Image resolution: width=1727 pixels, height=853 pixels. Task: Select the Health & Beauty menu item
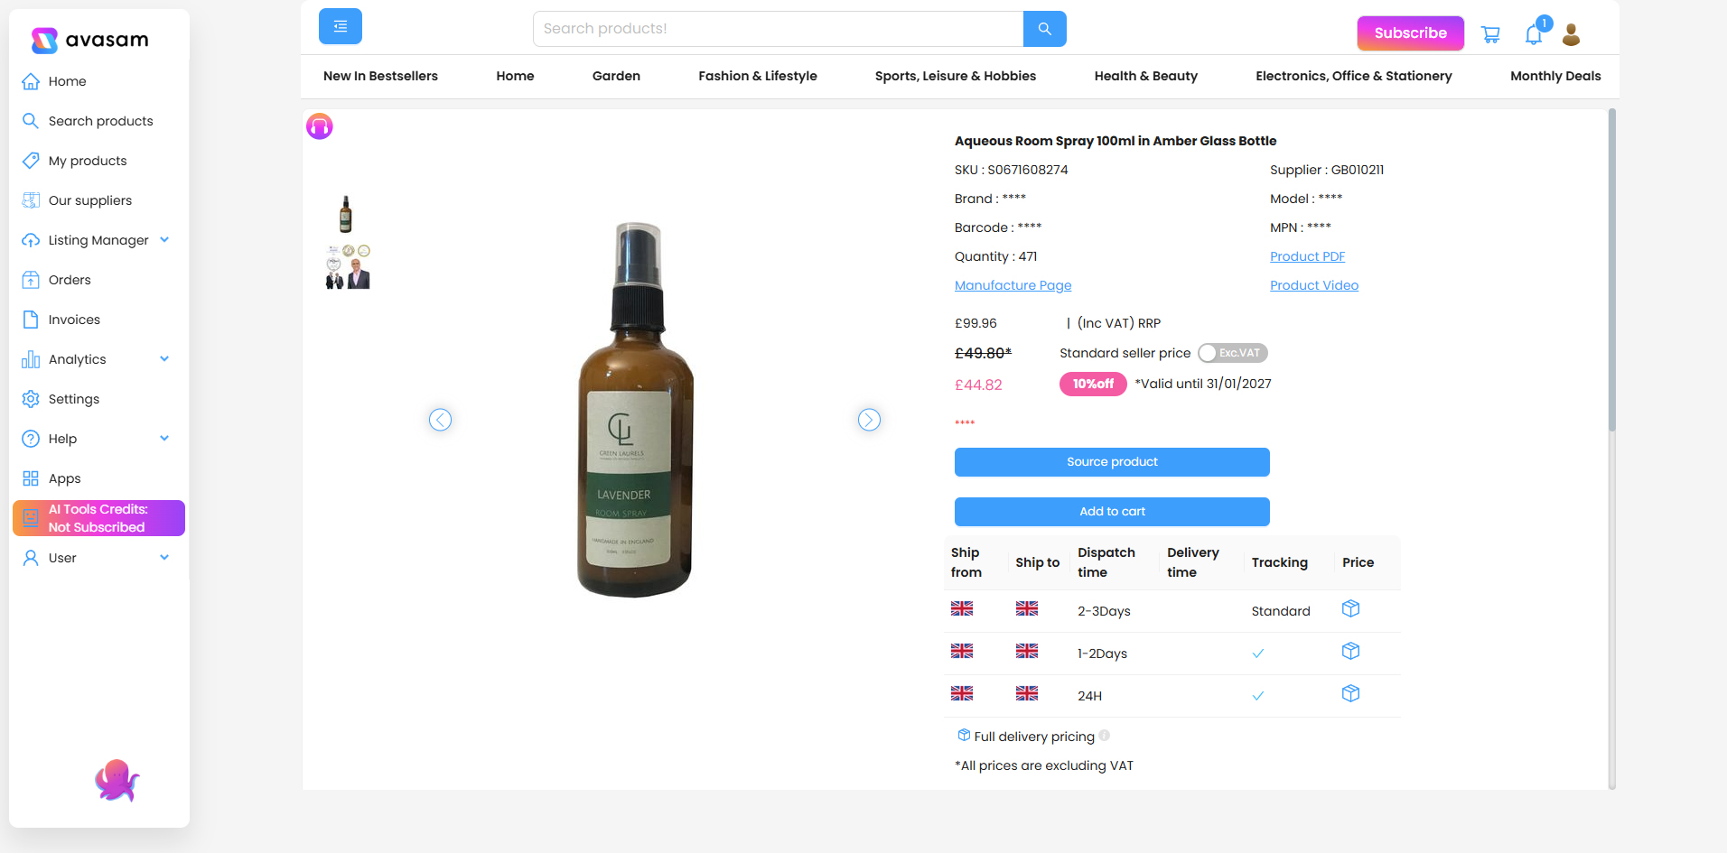1145,76
